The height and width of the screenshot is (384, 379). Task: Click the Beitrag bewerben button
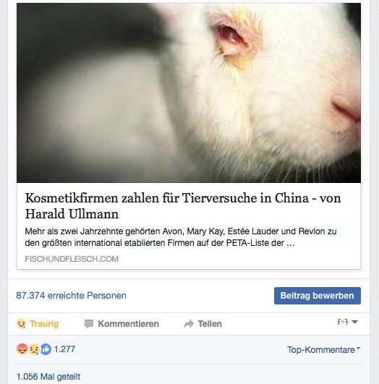coord(318,296)
